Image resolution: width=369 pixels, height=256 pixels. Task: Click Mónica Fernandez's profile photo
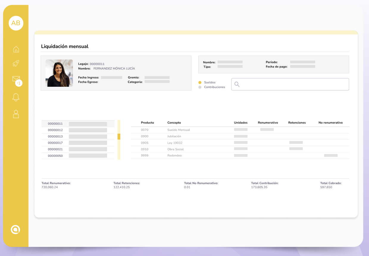59,73
